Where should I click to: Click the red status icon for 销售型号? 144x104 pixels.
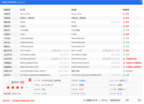124,26
